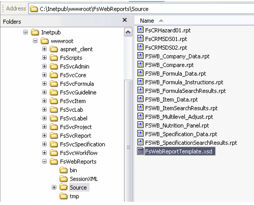
Task: Expand the aspnet_client folder node
Action: click(x=45, y=49)
